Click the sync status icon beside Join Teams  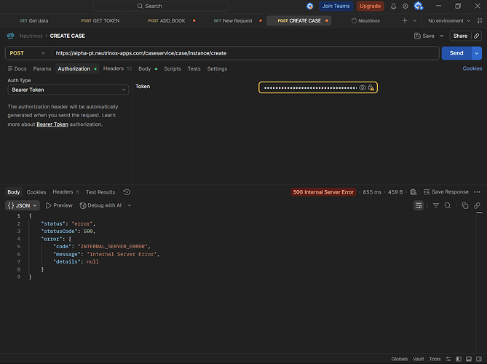coord(309,6)
